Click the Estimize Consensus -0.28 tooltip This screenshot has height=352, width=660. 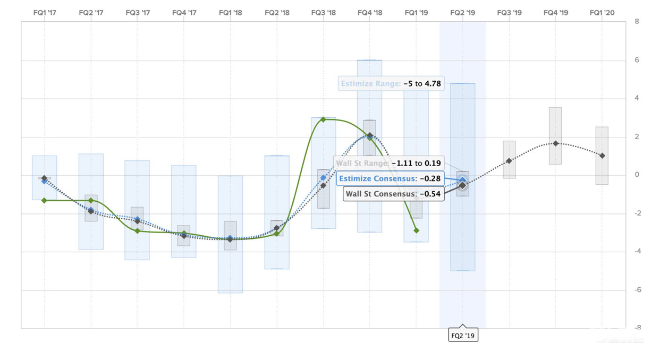point(390,179)
